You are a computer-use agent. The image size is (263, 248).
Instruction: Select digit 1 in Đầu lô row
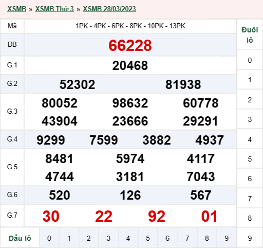[69, 238]
